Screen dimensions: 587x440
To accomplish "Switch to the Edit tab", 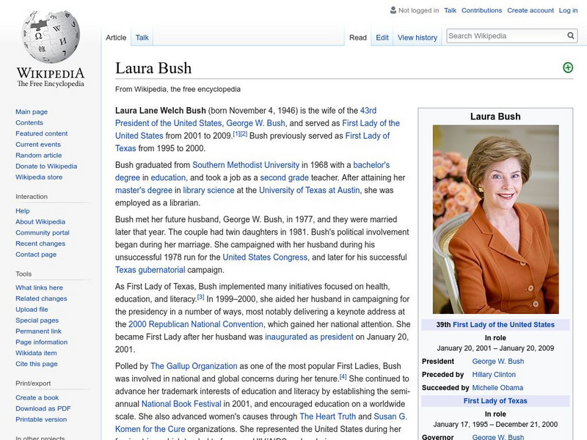I will coord(381,37).
